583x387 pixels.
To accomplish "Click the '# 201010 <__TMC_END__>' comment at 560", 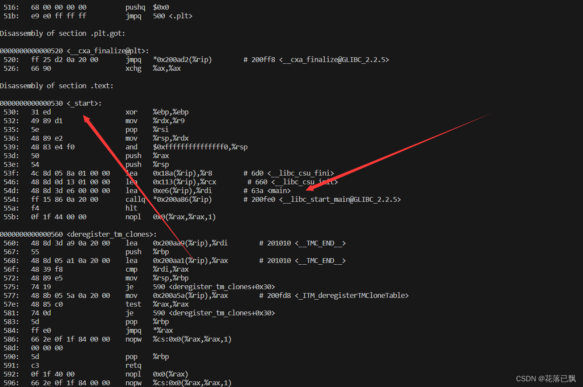I will click(x=302, y=243).
